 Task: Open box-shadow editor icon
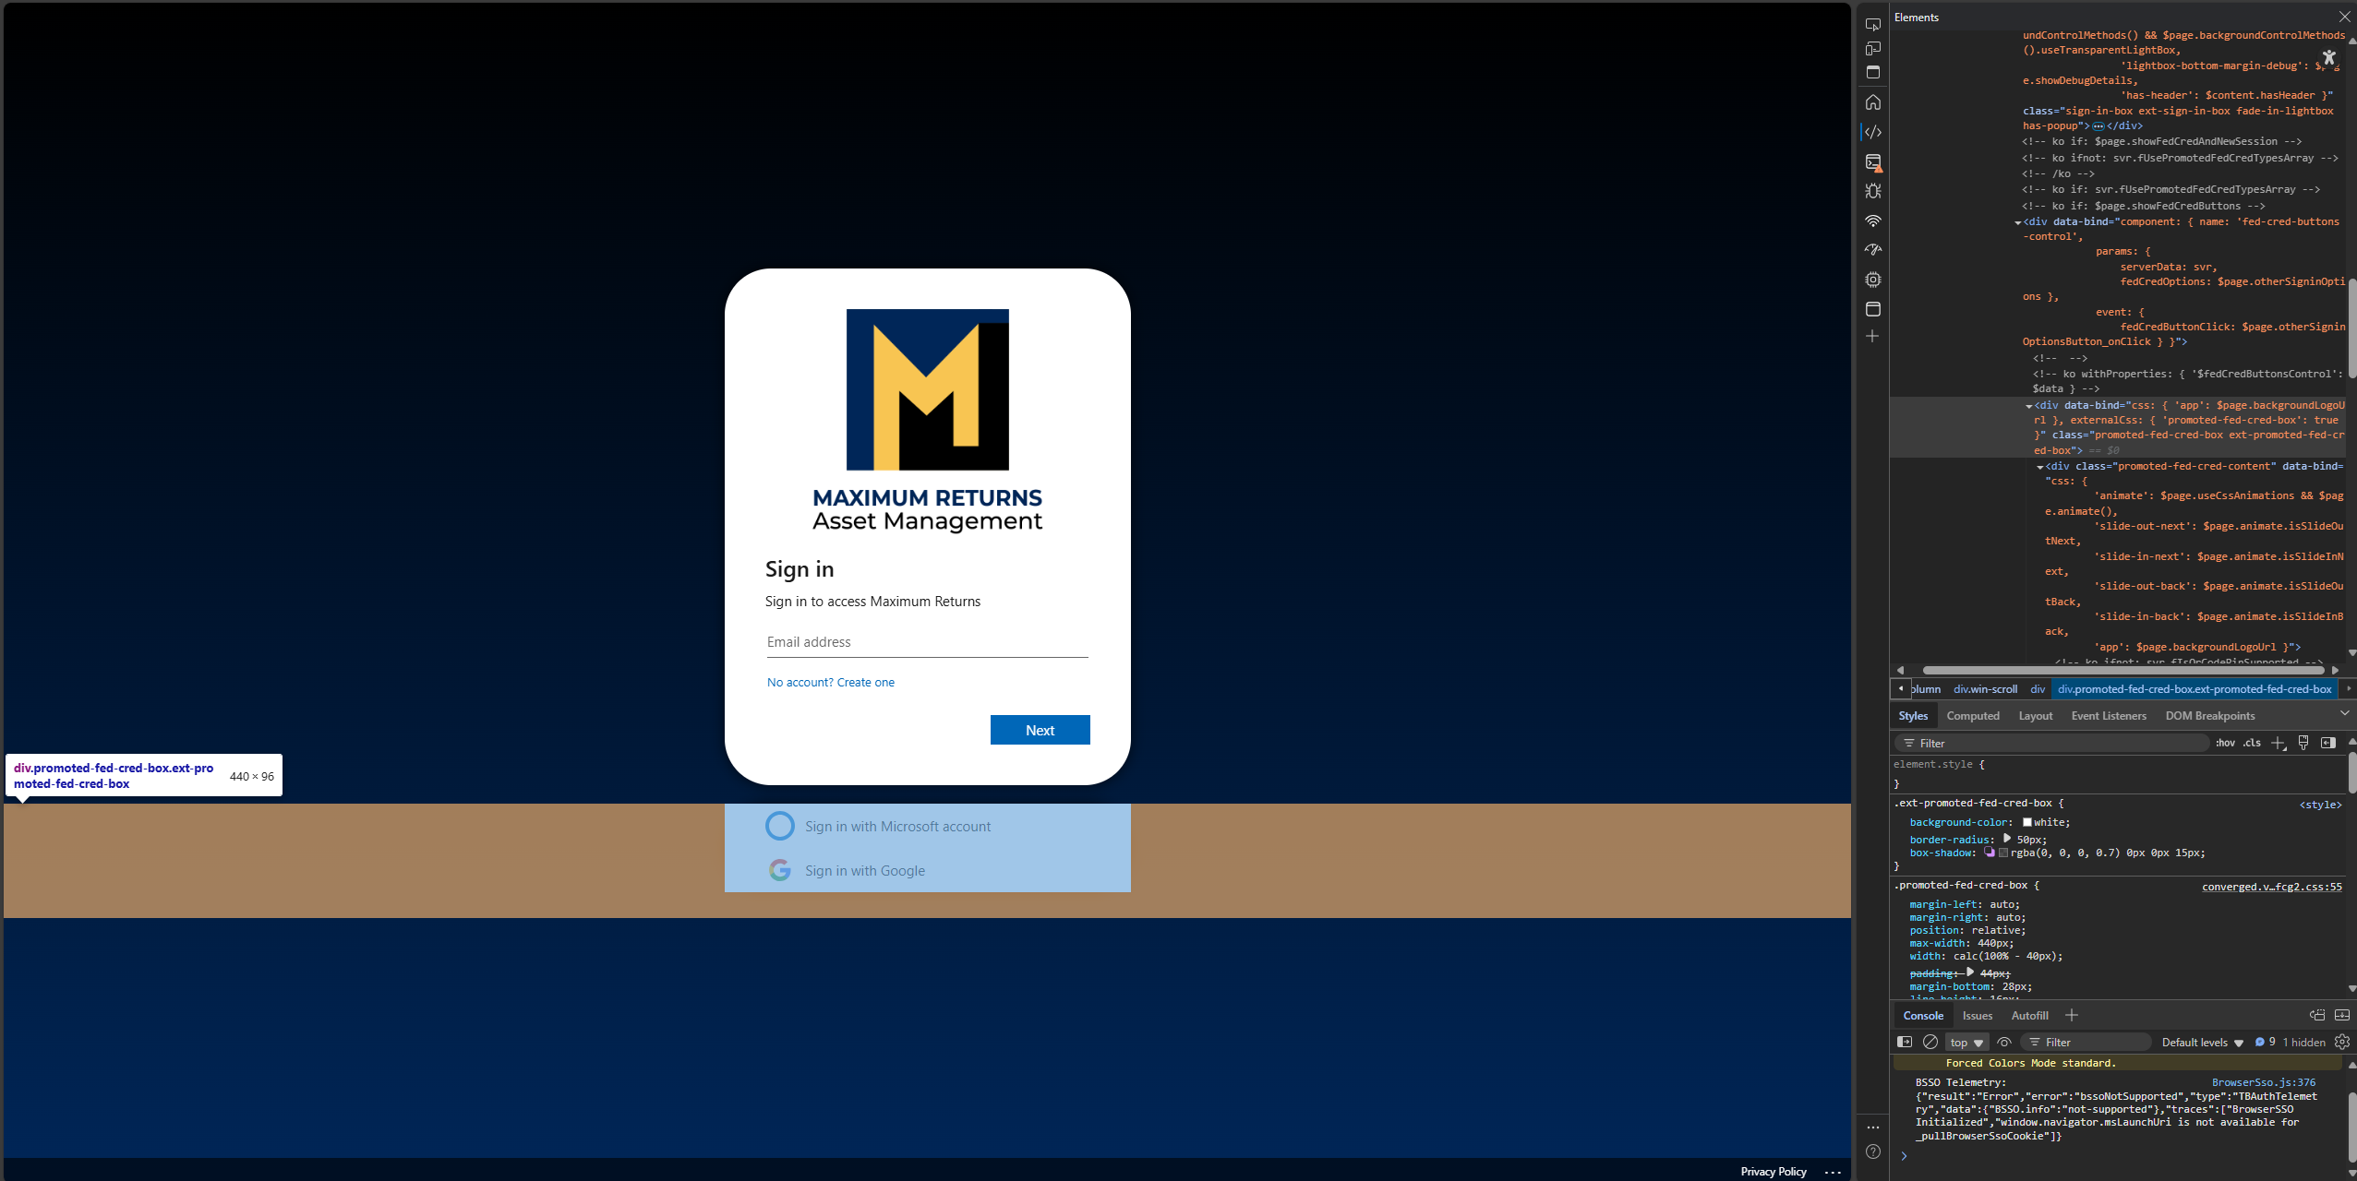point(1990,853)
